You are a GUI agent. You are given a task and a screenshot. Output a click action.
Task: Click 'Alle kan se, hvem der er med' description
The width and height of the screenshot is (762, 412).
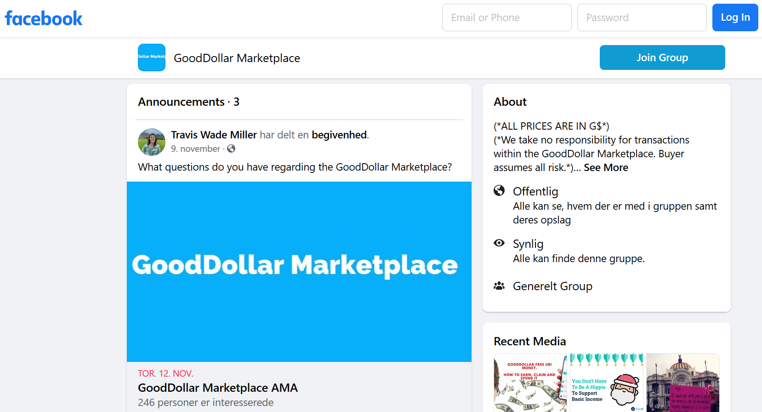[x=615, y=213]
